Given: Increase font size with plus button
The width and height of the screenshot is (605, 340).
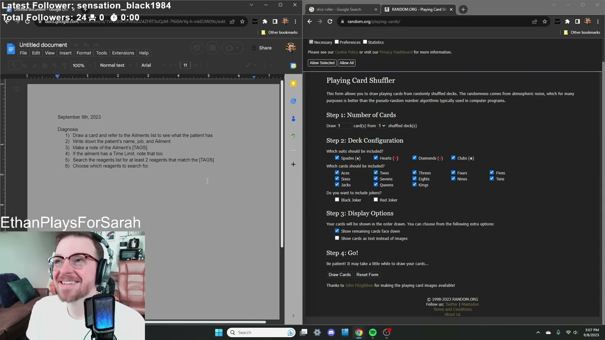Looking at the screenshot, I should tap(195, 65).
